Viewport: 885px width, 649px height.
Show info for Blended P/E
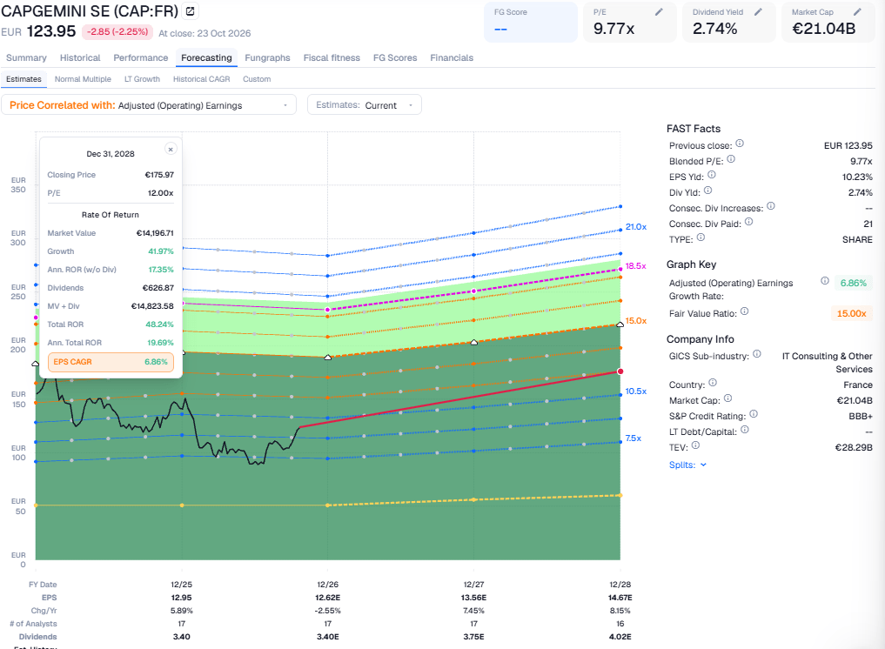click(731, 159)
